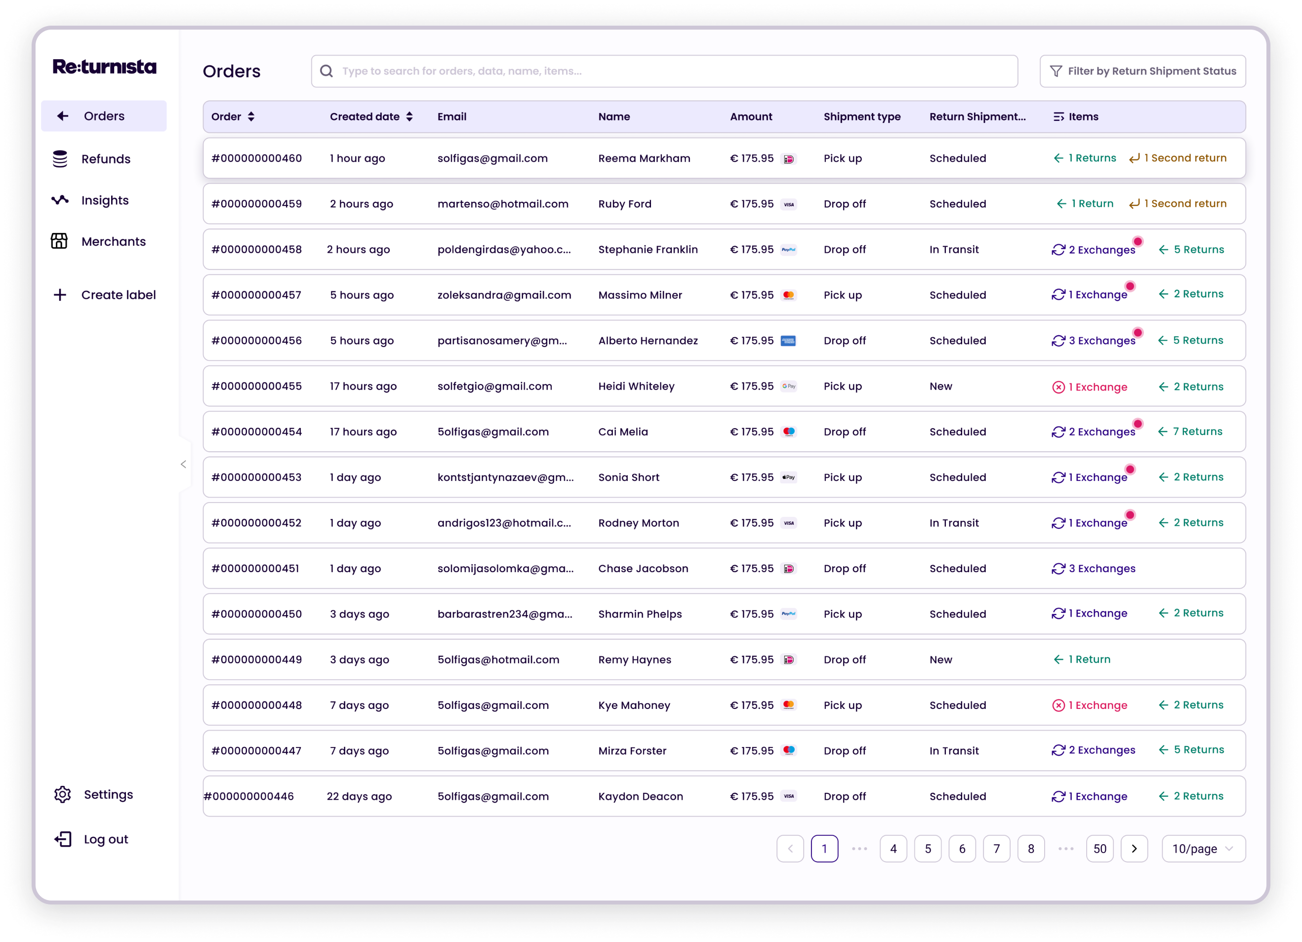Click the Refunds coin-stack icon

click(60, 159)
